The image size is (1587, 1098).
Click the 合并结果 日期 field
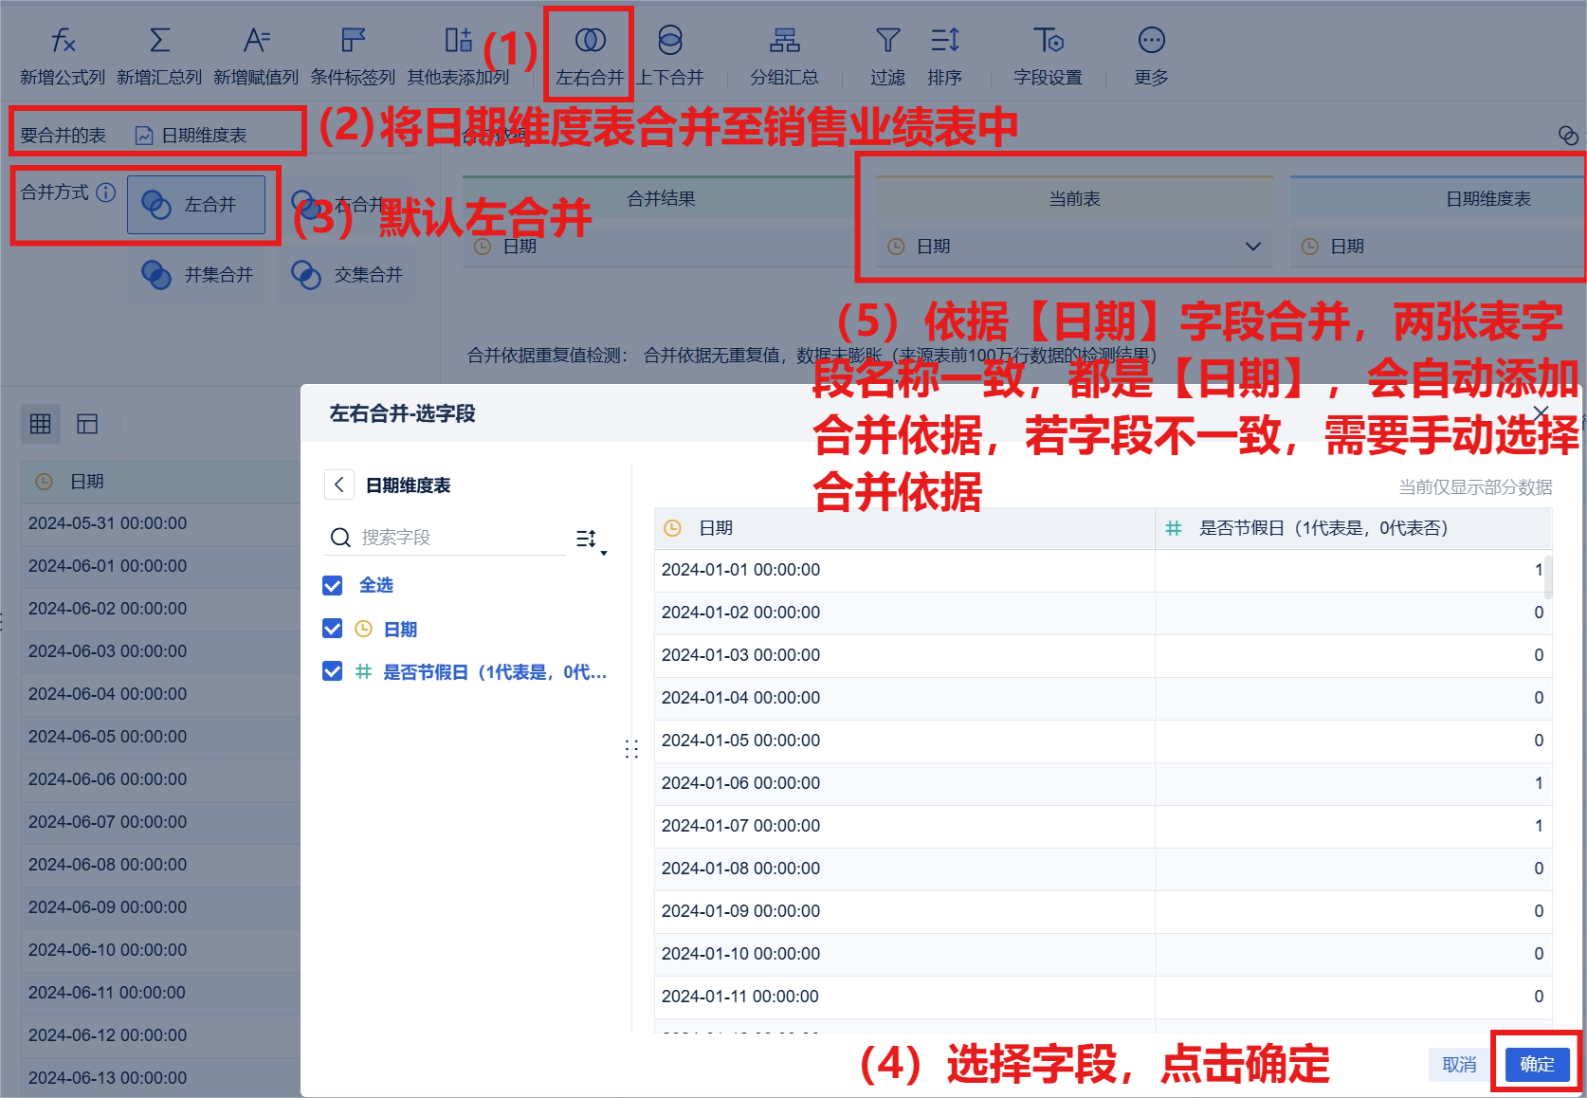659,247
